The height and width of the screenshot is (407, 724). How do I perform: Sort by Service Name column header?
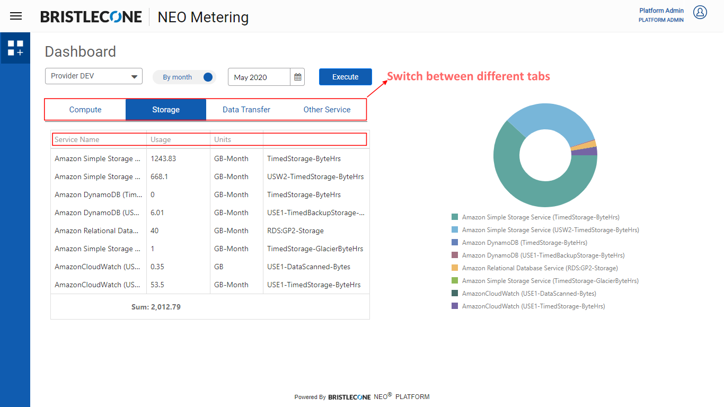77,140
